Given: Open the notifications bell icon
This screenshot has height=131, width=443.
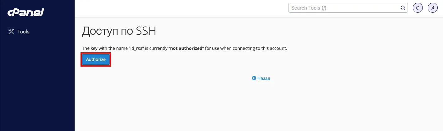Looking at the screenshot, I should pos(418,8).
